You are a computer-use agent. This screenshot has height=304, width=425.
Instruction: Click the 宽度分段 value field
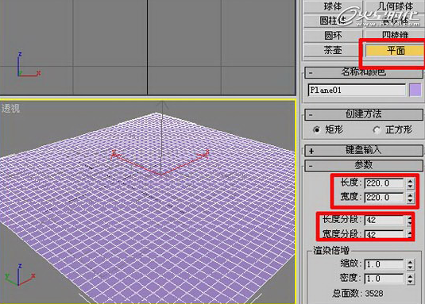click(384, 234)
